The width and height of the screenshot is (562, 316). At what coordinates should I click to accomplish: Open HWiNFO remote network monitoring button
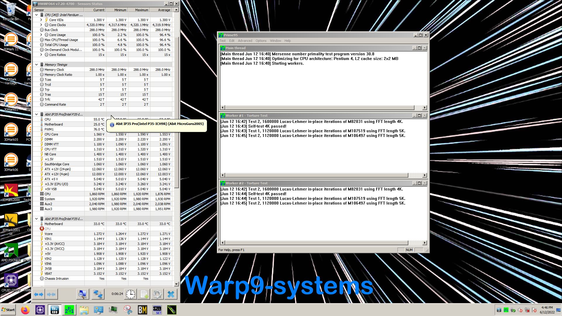click(x=98, y=294)
